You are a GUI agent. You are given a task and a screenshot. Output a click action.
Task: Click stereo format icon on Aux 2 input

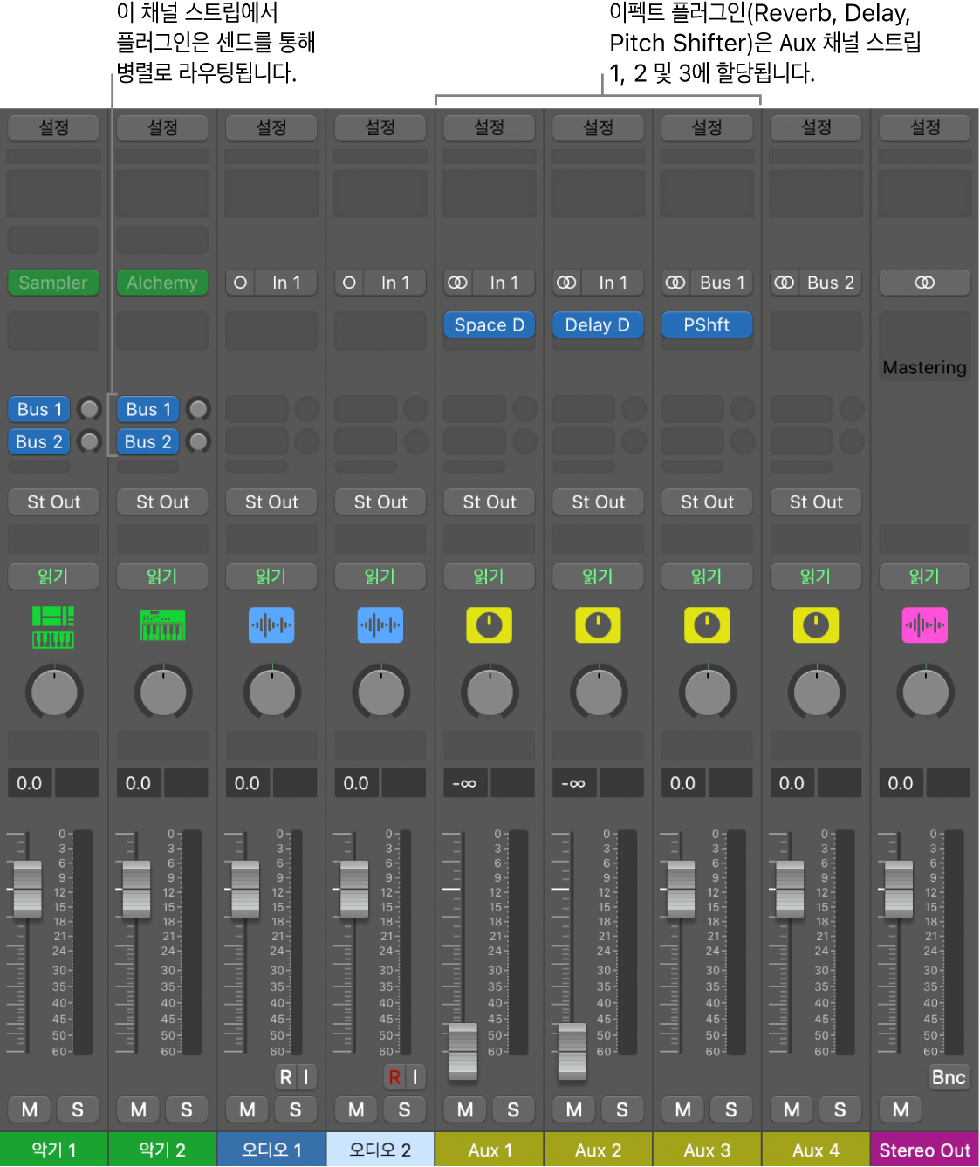tap(567, 283)
